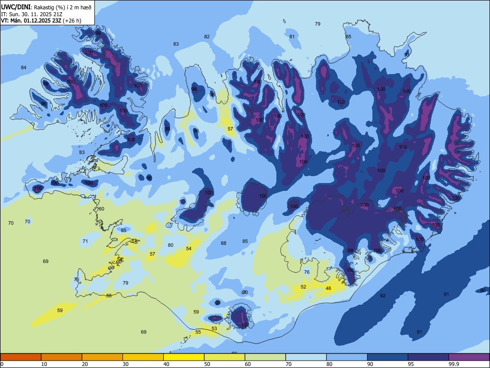
Task: Click the humidity value 88 on the map
Action: (223, 243)
